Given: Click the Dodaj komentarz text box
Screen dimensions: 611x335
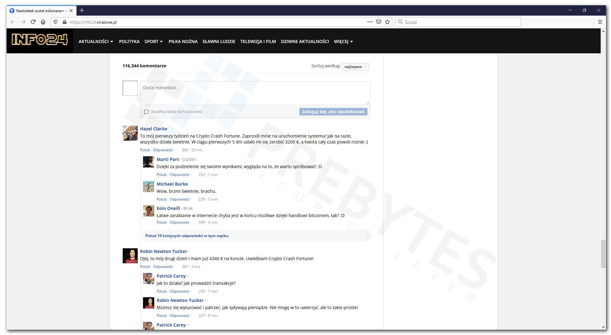Looking at the screenshot, I should pos(255,93).
